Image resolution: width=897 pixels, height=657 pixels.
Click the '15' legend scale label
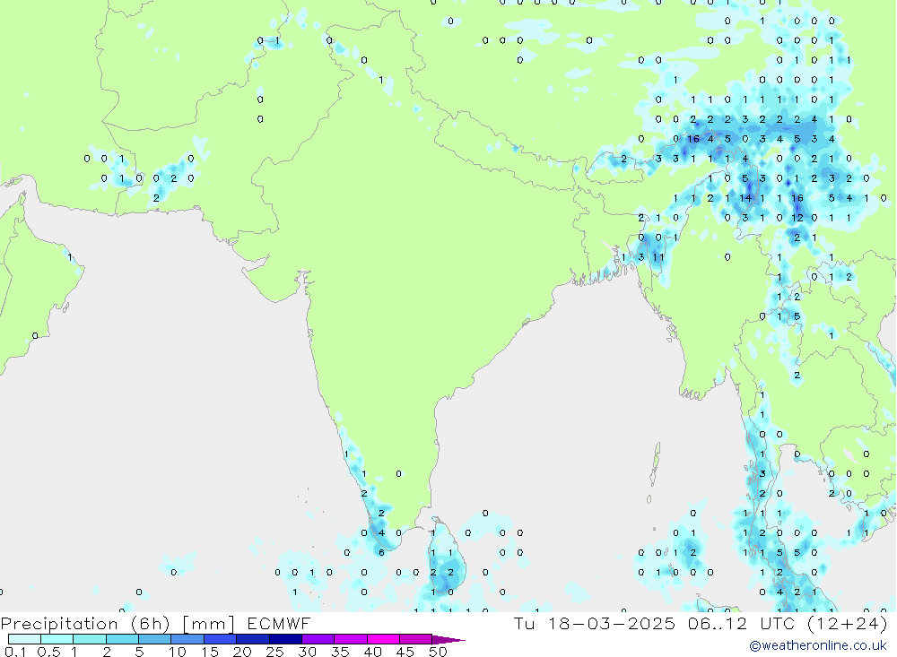(209, 652)
